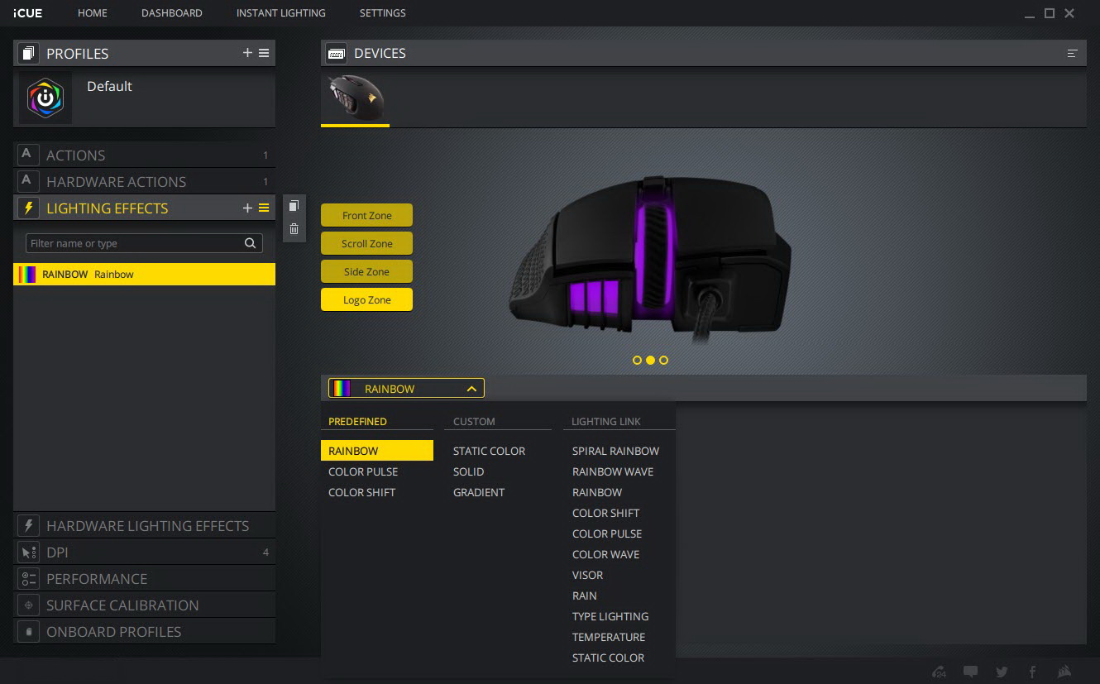Click the Corsair sails logo icon

pyautogui.click(x=1065, y=672)
